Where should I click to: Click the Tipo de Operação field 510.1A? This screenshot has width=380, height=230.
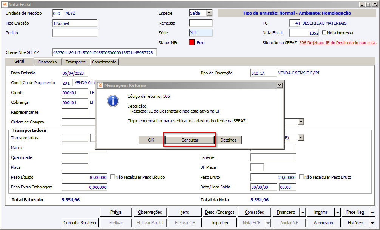point(263,73)
